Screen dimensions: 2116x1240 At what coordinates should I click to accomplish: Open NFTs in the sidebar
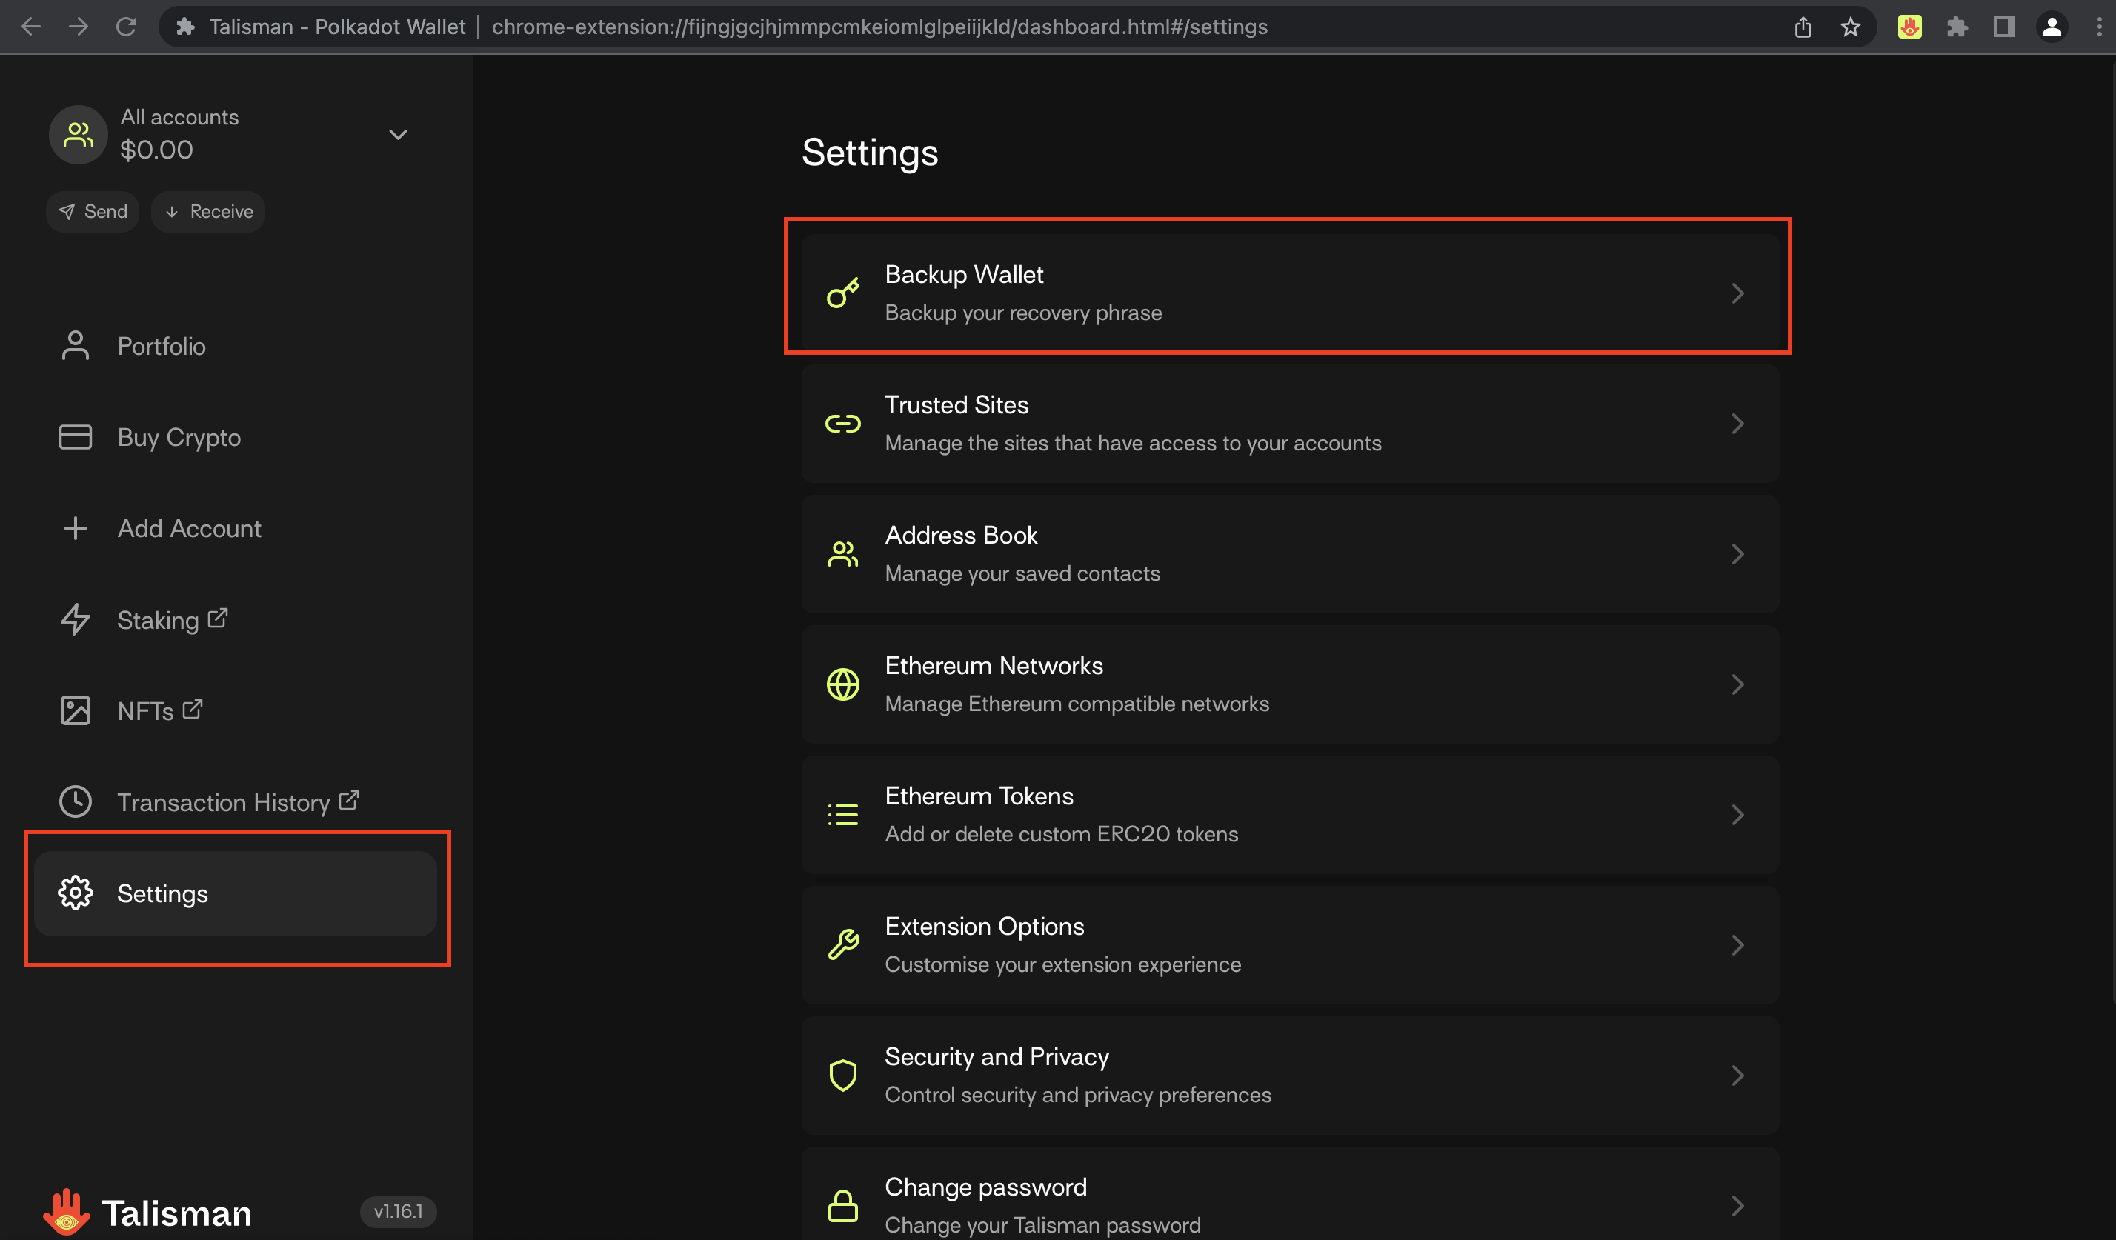coord(235,710)
